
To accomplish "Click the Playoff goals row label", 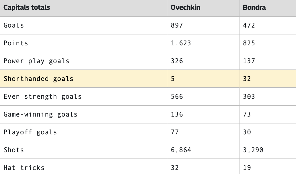I will pos(30,132).
